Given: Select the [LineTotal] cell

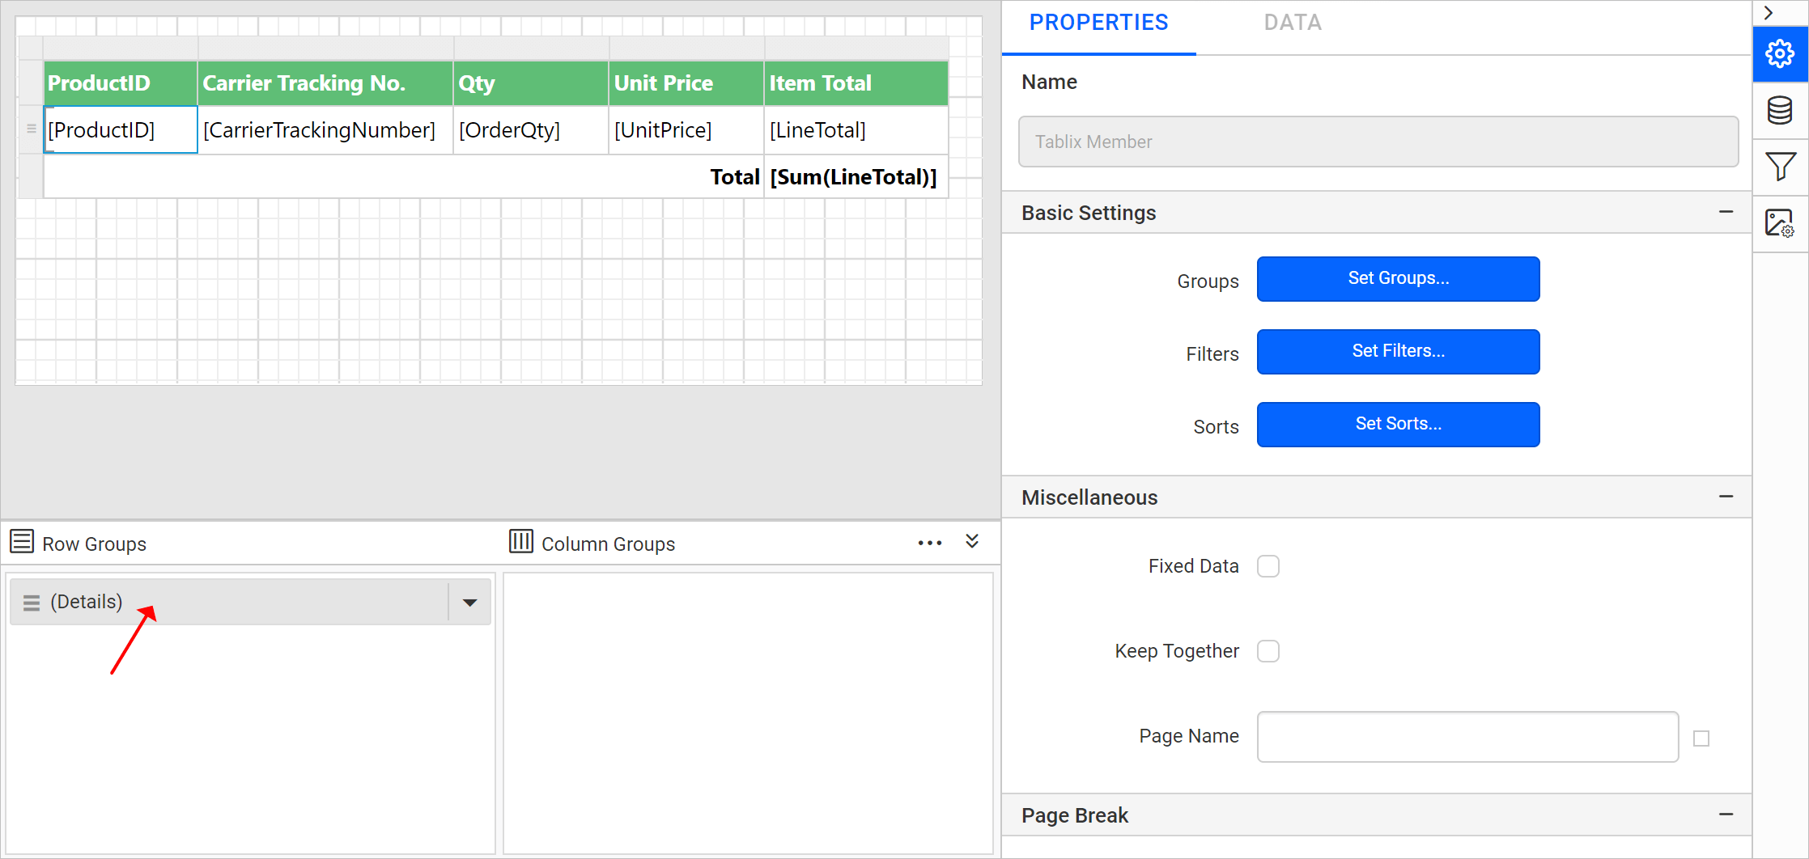Looking at the screenshot, I should coord(856,129).
